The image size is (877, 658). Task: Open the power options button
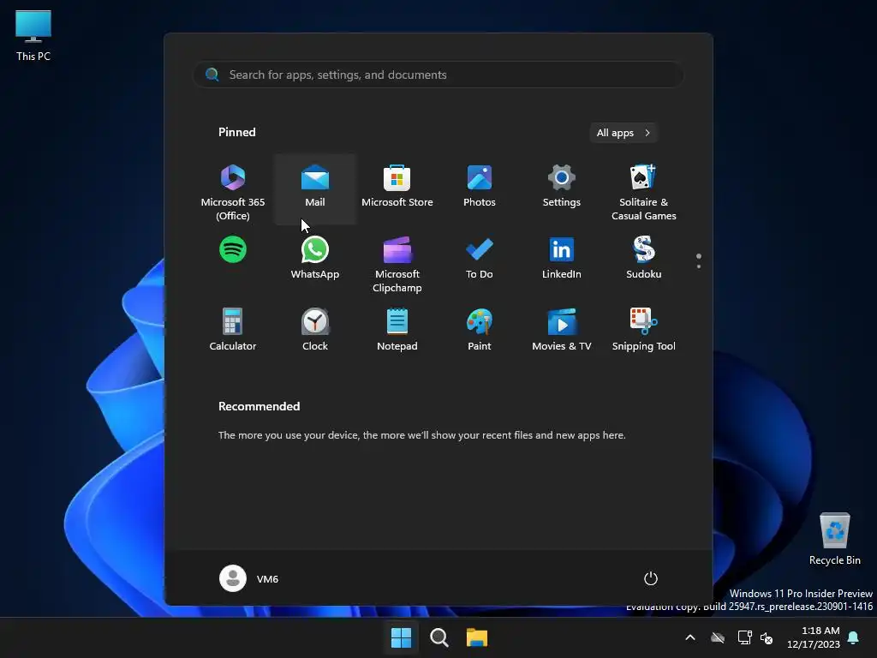(x=651, y=578)
